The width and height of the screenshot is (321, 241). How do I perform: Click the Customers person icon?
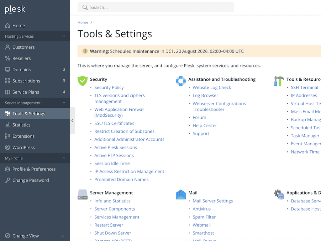click(8, 47)
